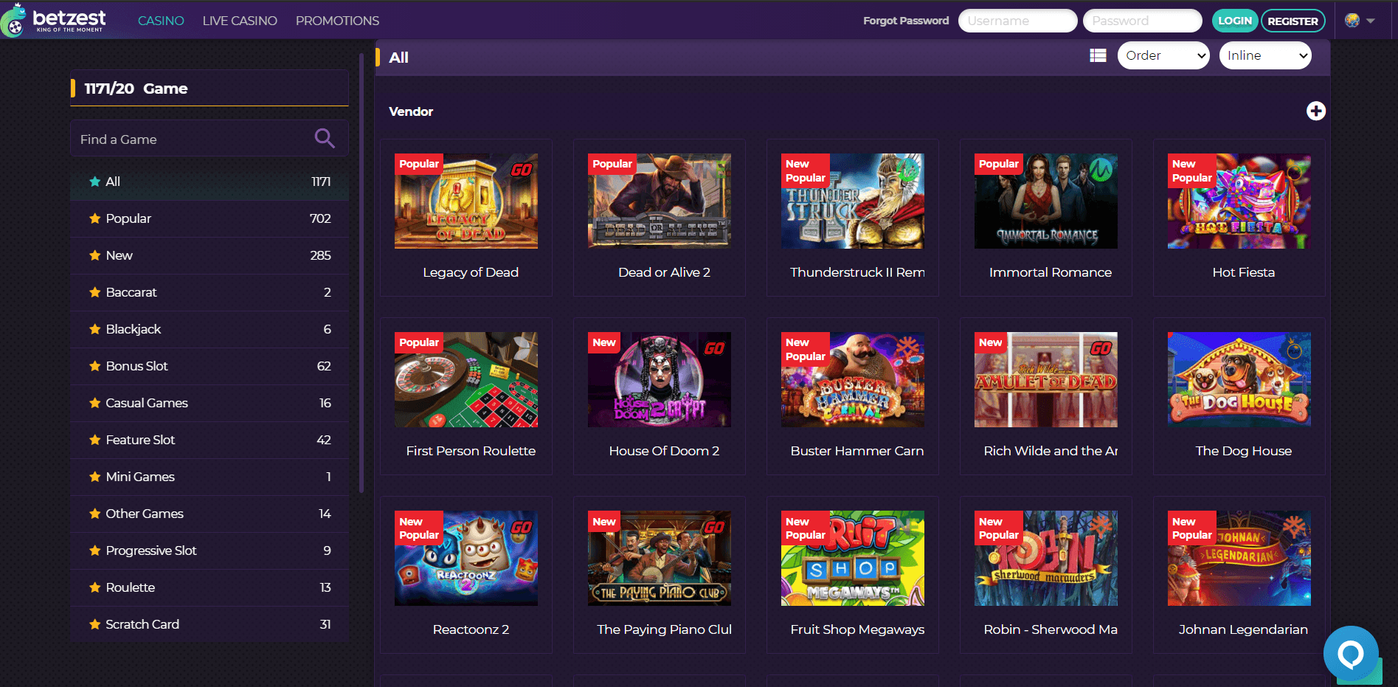1398x687 pixels.
Task: Go to Live Casino tab
Action: pyautogui.click(x=240, y=21)
